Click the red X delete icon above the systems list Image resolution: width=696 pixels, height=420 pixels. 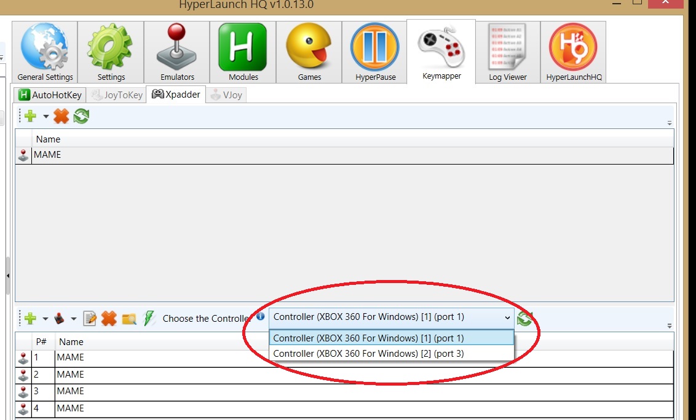click(61, 116)
